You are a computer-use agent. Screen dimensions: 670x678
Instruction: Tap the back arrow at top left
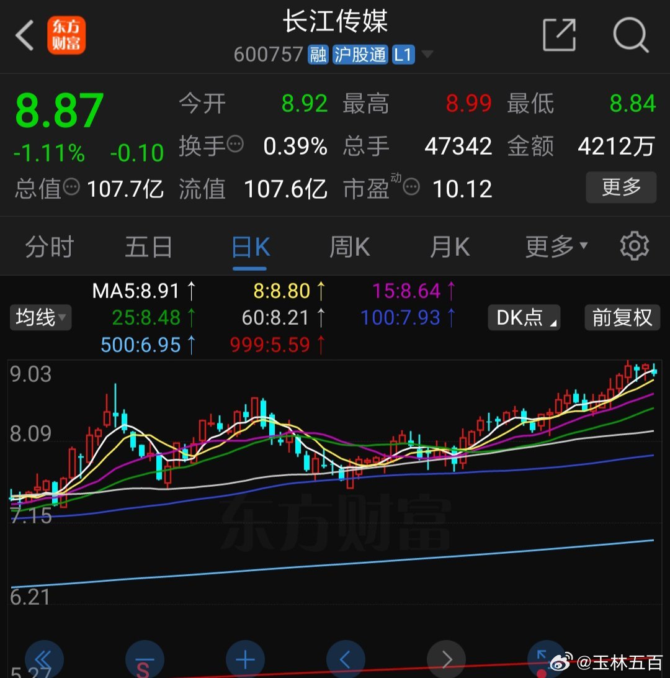coord(25,35)
